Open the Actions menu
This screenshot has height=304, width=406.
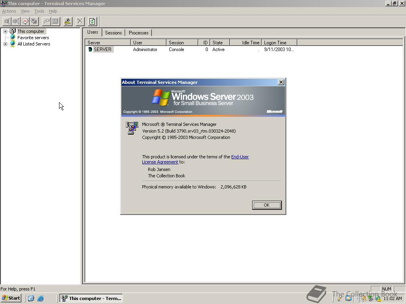tap(9, 11)
